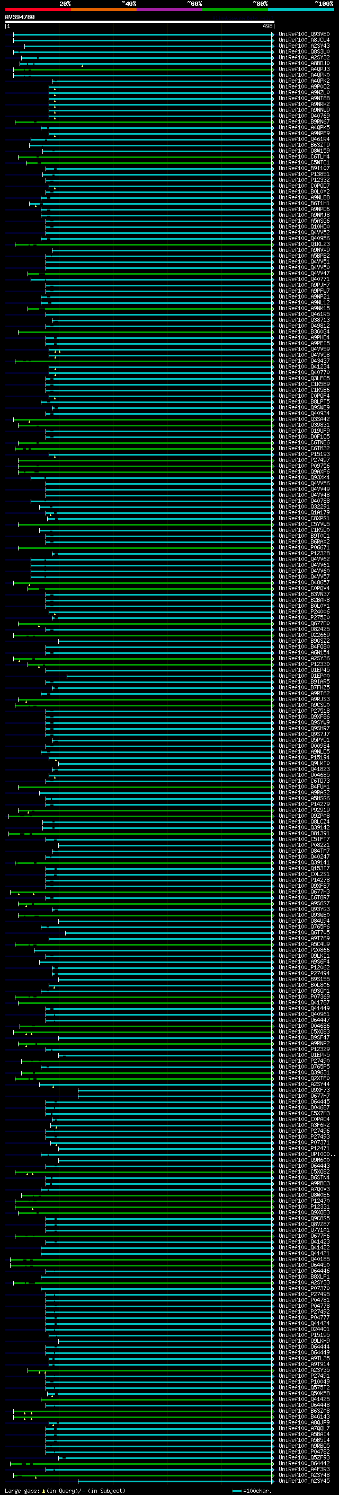The height and width of the screenshot is (1495, 339).
Task: Click the green alignment bar for UniRef100_B4FUA1
Action: (x=146, y=786)
